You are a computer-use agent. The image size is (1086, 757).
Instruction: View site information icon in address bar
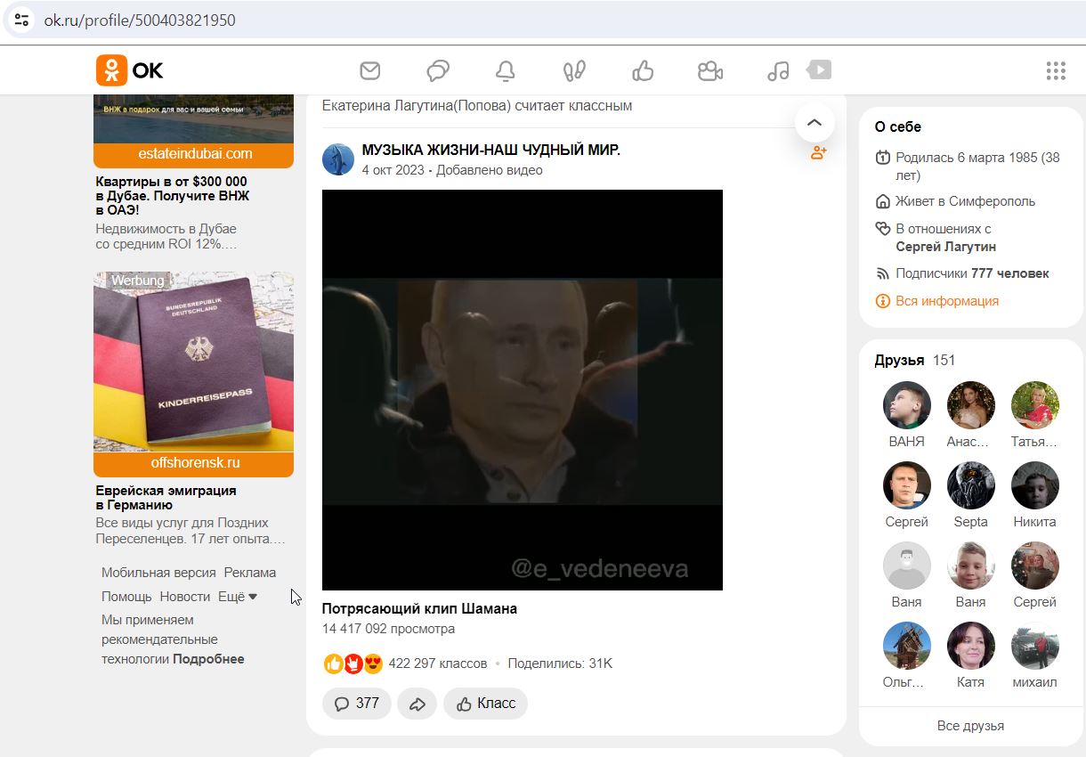coord(22,20)
